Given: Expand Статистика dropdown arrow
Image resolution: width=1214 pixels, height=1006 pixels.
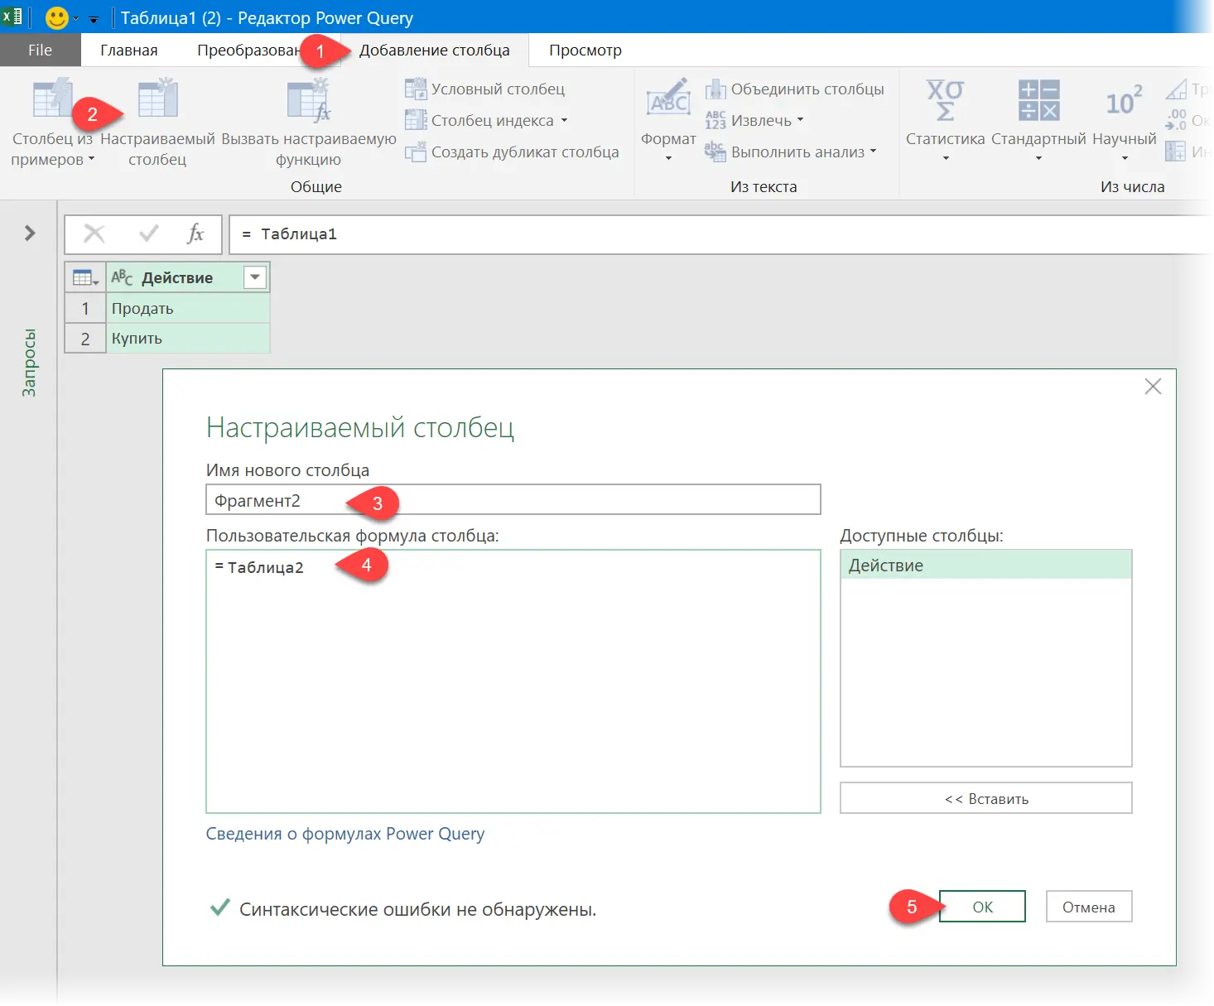Looking at the screenshot, I should [945, 158].
